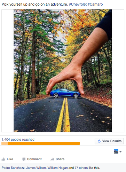The image size is (126, 172).
Task: Click the small page profile picture icon
Action: 116,151
